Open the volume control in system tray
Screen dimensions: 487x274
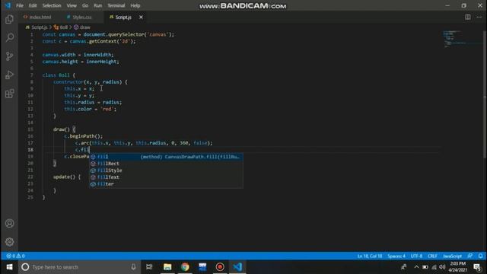pyautogui.click(x=442, y=267)
